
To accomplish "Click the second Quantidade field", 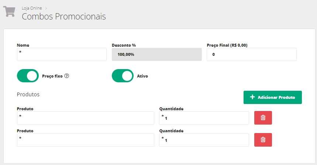I will click(204, 140).
